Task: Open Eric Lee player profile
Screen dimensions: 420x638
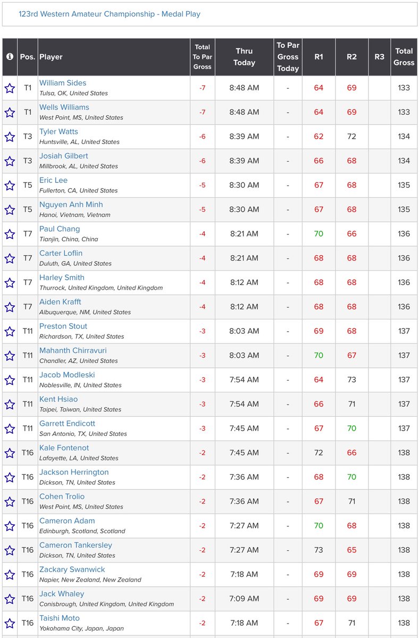Action: tap(53, 180)
